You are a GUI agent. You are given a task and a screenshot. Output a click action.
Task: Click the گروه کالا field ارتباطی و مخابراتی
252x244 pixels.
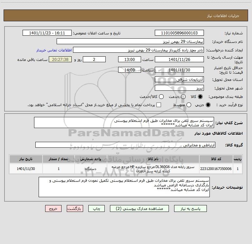(x=125, y=145)
